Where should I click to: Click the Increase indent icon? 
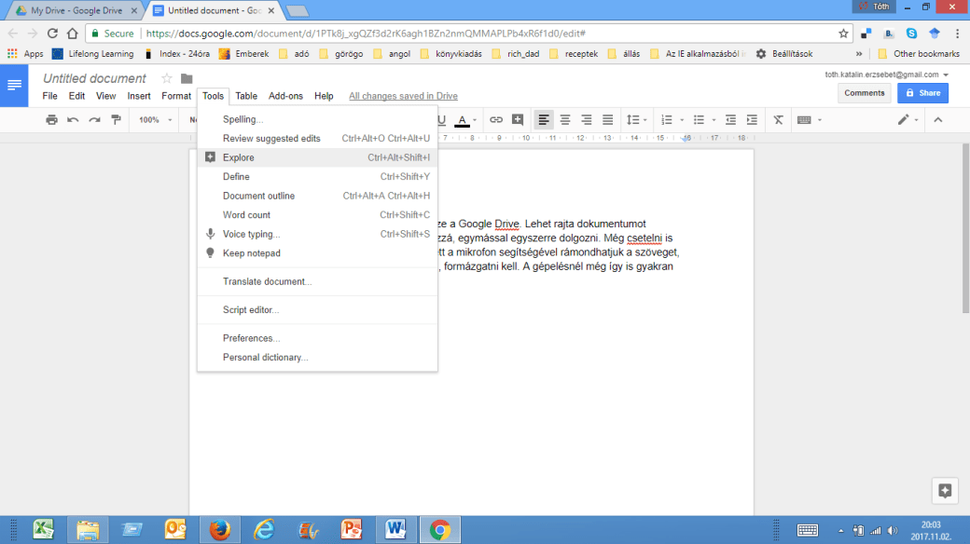750,120
